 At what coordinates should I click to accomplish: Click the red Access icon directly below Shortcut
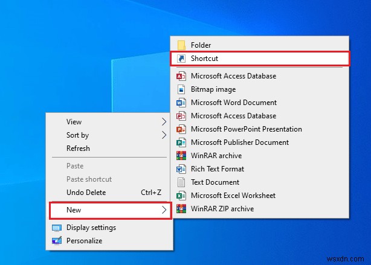181,76
